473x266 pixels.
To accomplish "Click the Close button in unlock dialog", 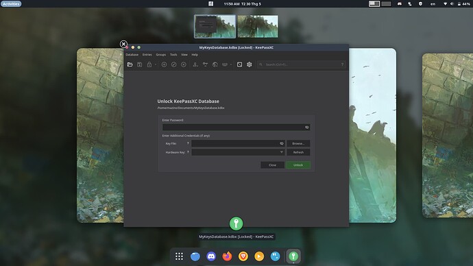I will pos(272,165).
